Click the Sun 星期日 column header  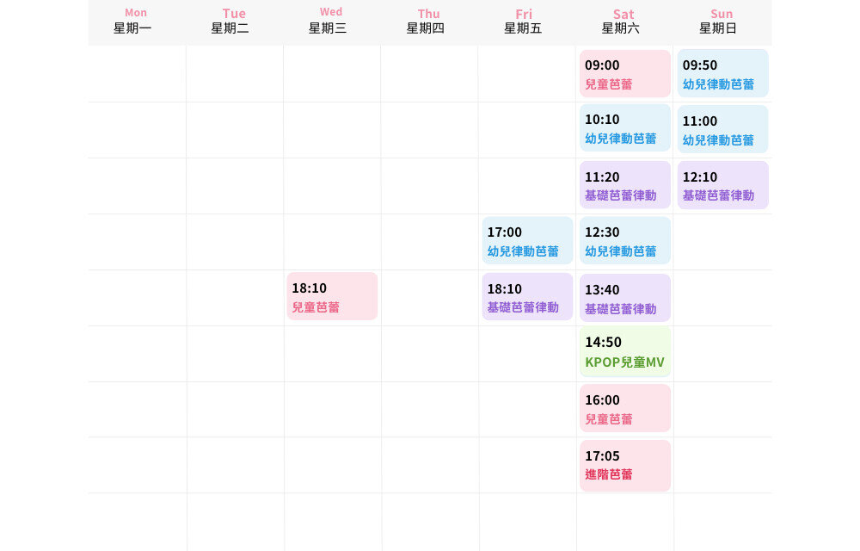[x=722, y=22]
